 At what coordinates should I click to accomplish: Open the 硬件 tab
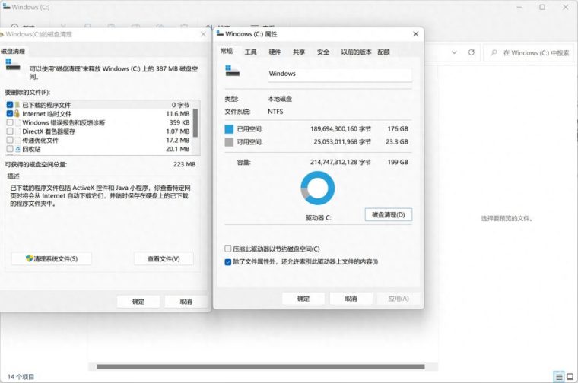pos(275,52)
